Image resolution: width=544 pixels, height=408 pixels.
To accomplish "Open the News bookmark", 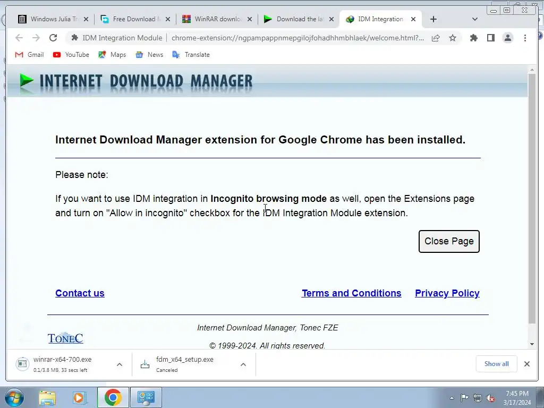I will (149, 55).
